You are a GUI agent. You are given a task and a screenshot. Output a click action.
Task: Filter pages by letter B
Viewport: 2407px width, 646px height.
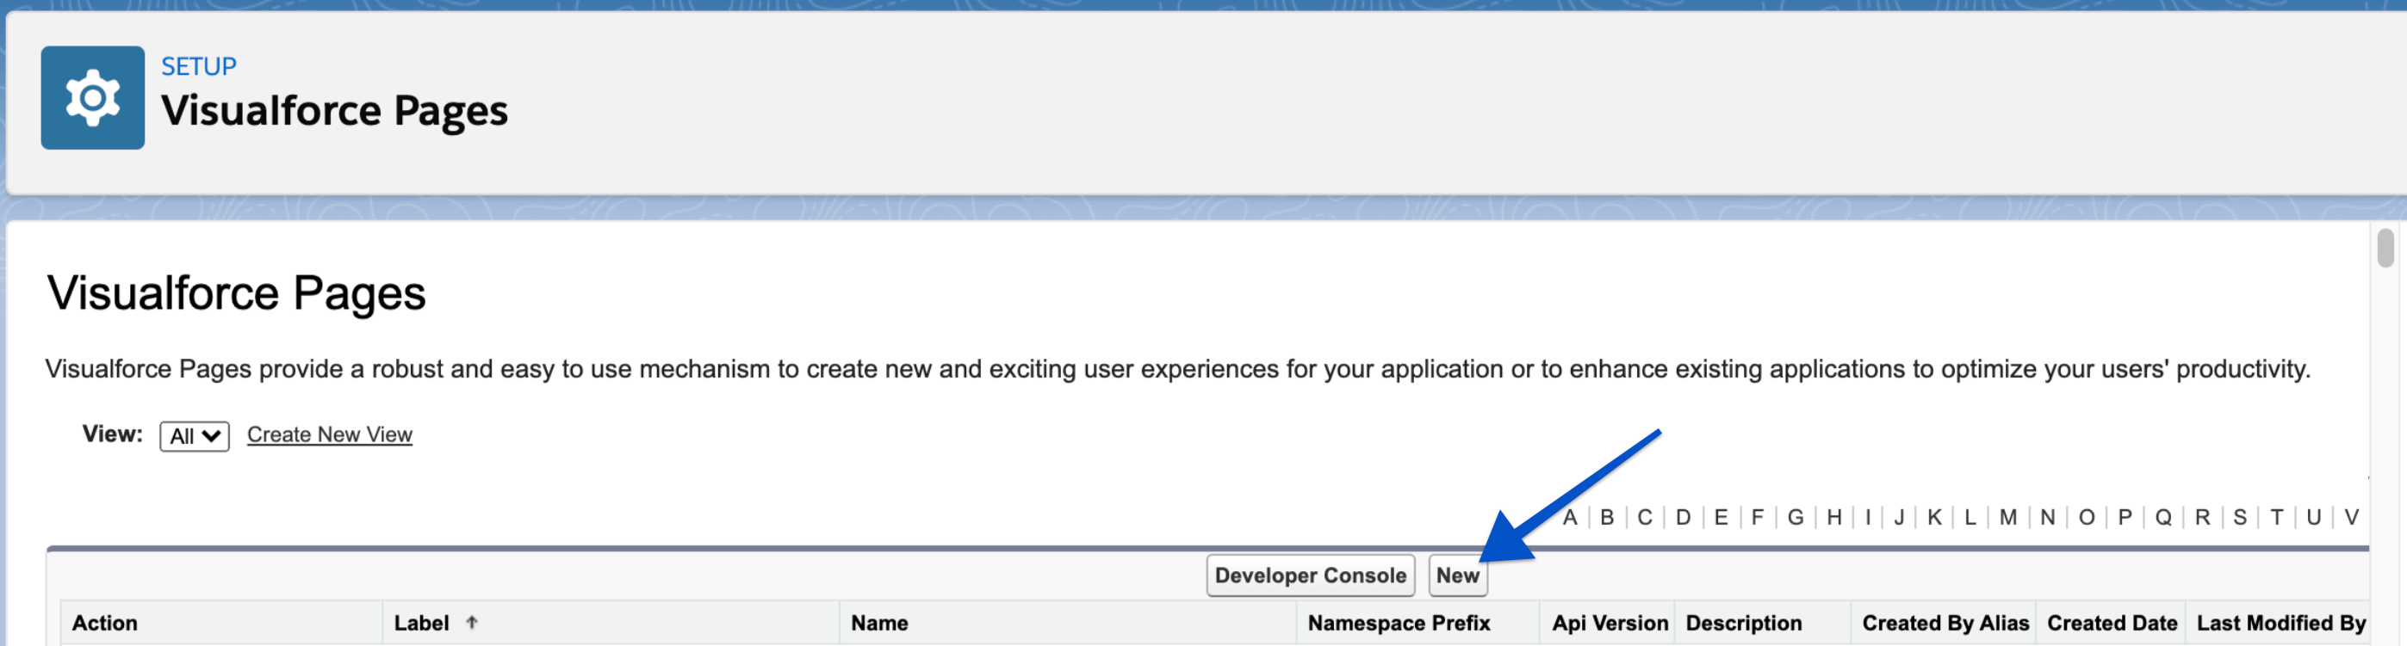[x=1607, y=517]
